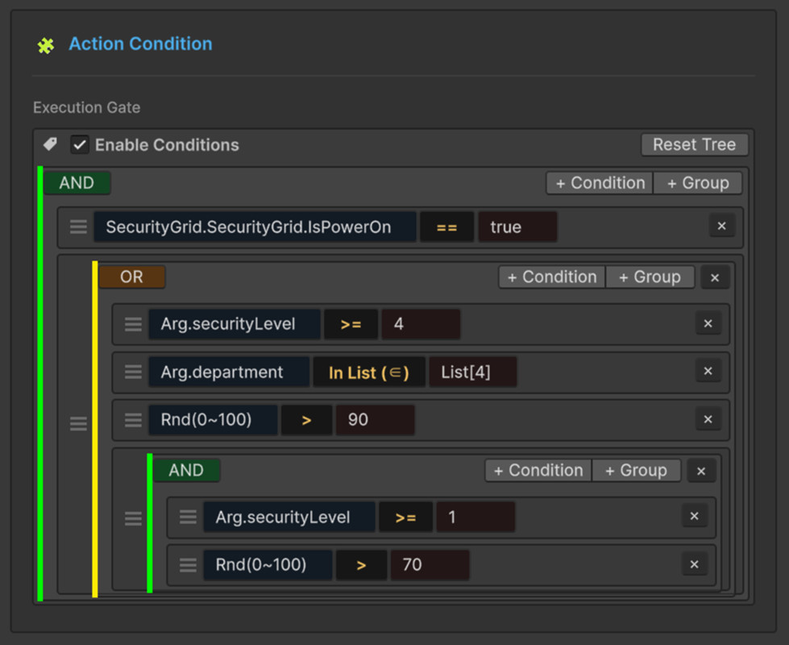Change the OR group logic selector
Viewport: 789px width, 645px height.
coord(131,277)
